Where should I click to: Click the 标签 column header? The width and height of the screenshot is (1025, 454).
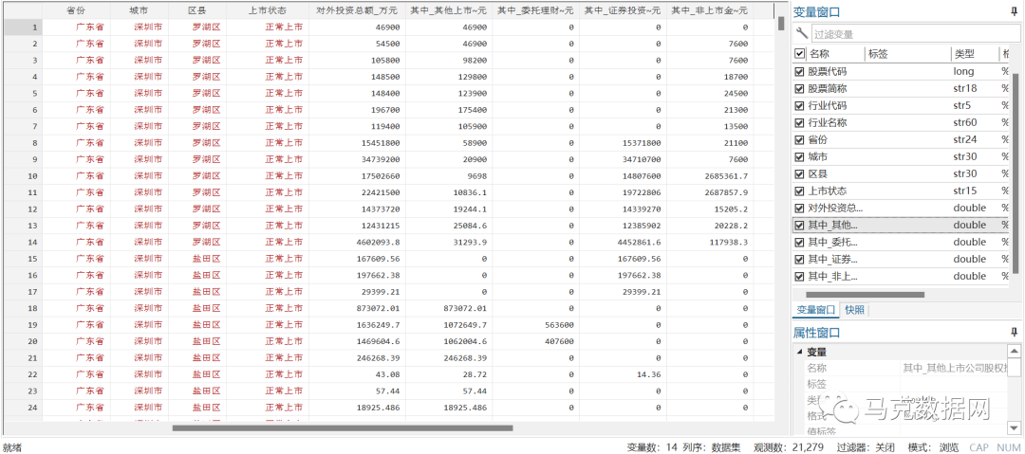coord(878,54)
